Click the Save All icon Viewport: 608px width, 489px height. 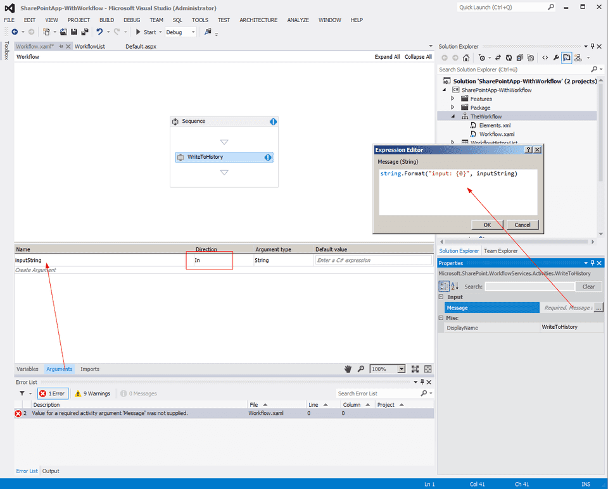84,32
